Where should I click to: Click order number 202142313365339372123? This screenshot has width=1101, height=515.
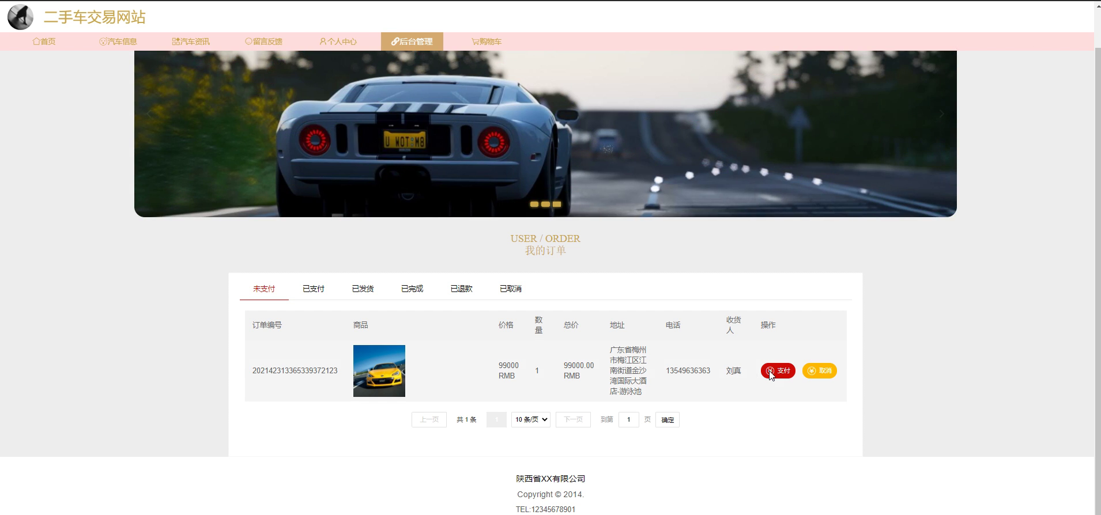pyautogui.click(x=295, y=370)
